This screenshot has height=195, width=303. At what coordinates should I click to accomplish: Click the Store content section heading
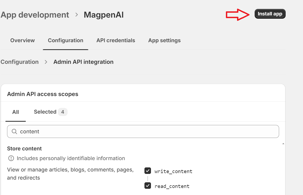[x=24, y=148]
